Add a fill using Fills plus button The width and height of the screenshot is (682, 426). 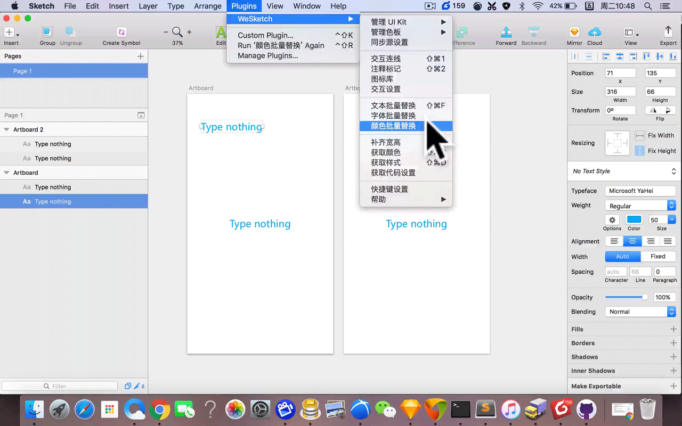673,329
